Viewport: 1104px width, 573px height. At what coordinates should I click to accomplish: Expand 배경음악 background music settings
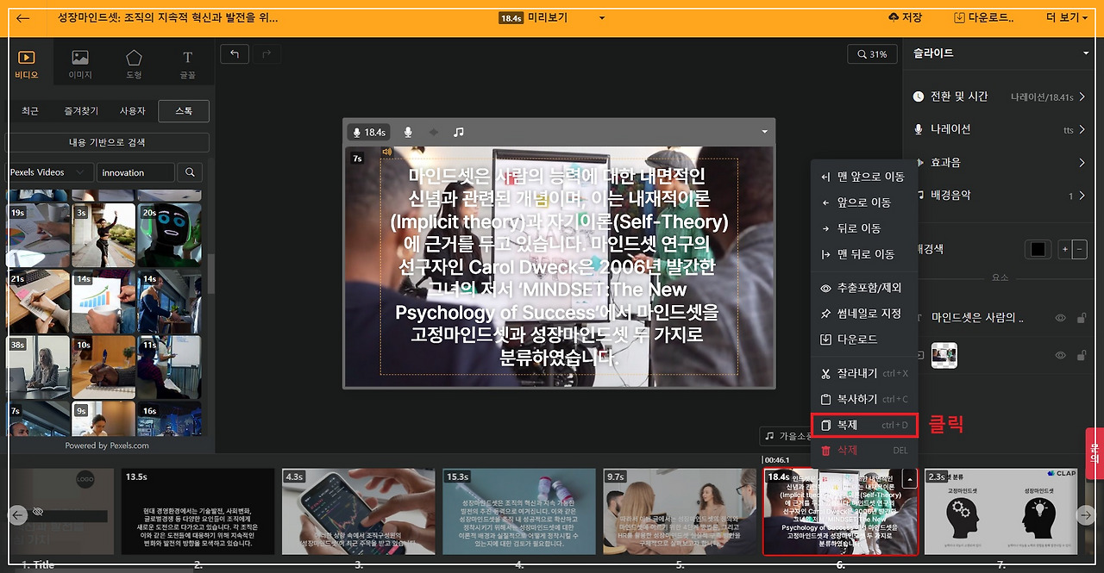1000,196
